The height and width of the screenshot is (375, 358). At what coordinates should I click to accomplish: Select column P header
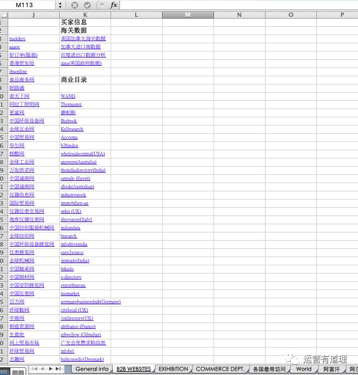pos(337,15)
